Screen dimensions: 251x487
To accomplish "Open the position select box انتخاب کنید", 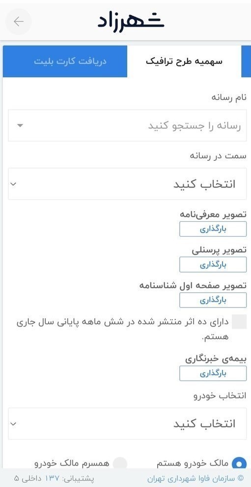I will coord(127,184).
